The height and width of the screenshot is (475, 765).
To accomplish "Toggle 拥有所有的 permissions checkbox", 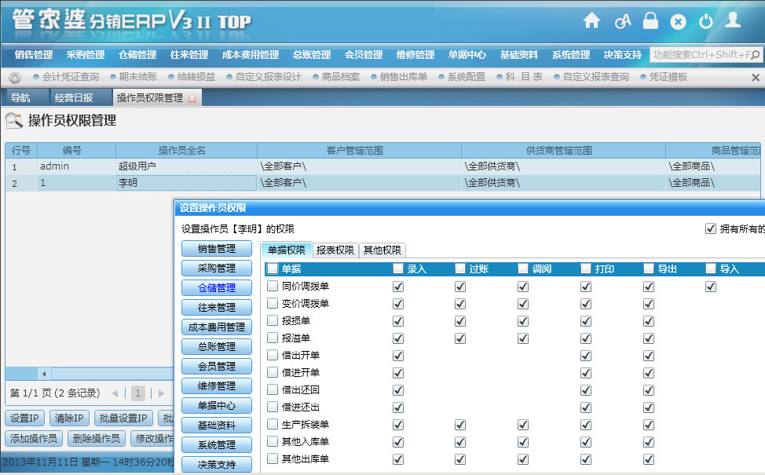I will 711,229.
